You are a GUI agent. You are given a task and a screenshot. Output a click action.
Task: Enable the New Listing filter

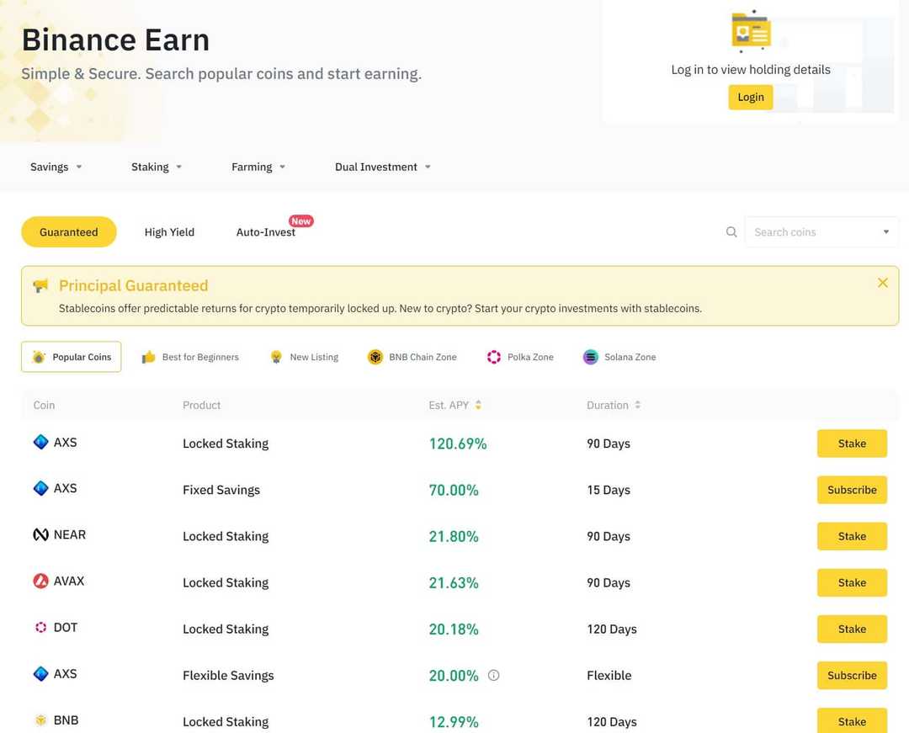304,357
